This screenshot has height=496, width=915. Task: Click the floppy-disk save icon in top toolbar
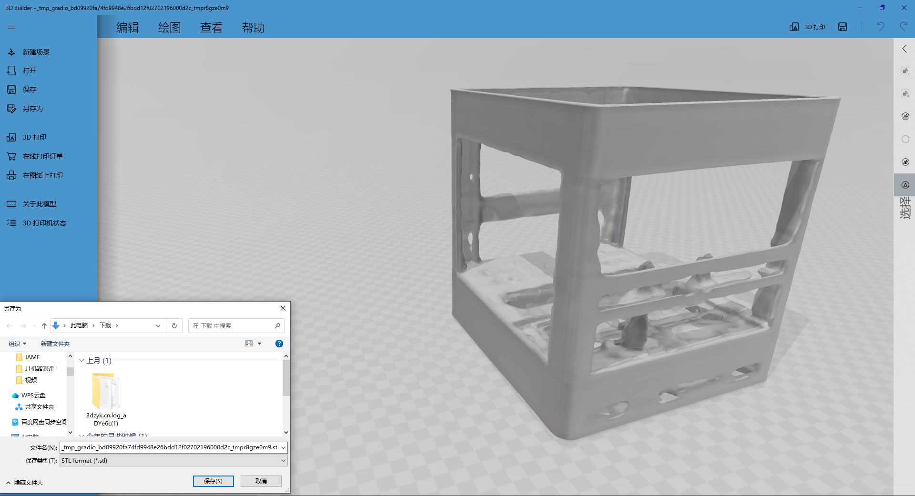[843, 27]
